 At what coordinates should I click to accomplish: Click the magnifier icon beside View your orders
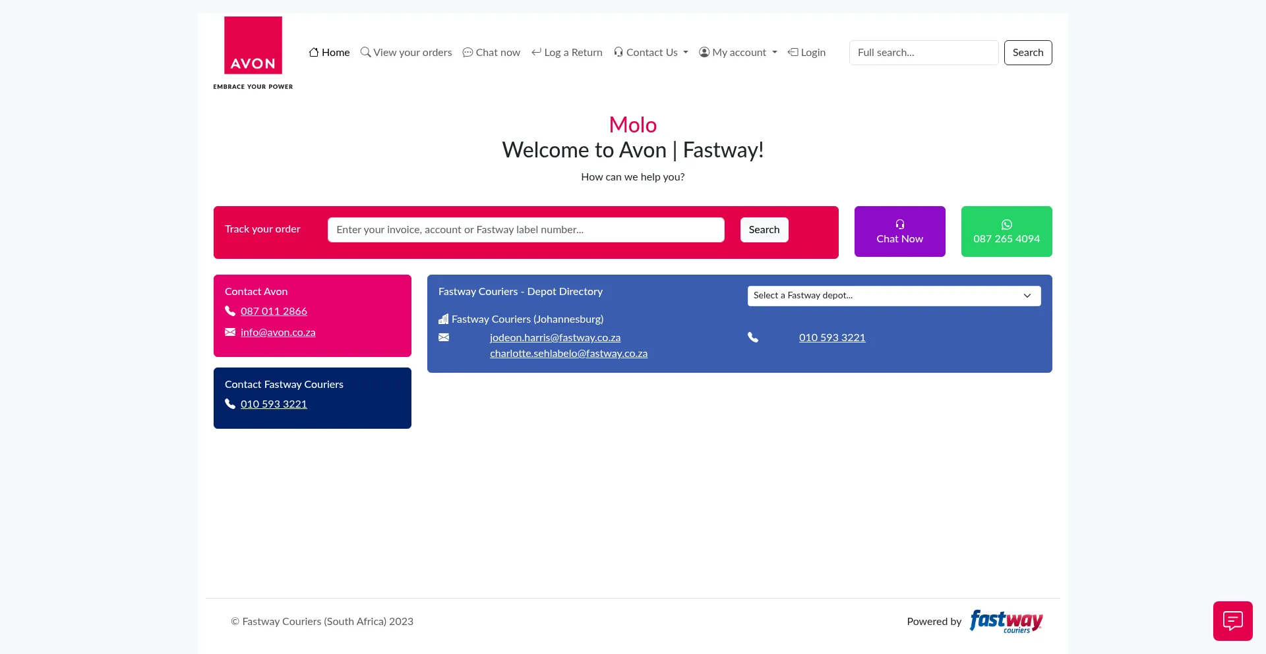pos(367,52)
